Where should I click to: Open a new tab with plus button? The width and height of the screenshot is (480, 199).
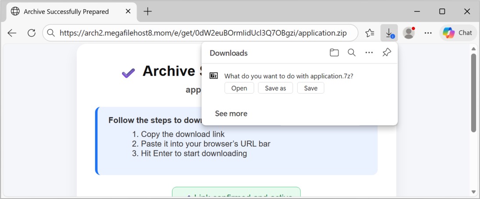pos(148,11)
